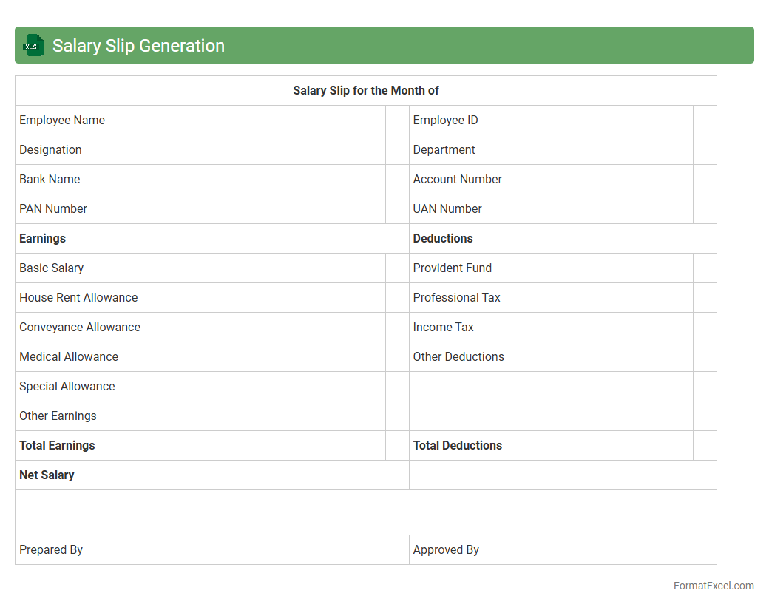Open the FormatExcel.com link
The width and height of the screenshot is (769, 607).
[713, 586]
